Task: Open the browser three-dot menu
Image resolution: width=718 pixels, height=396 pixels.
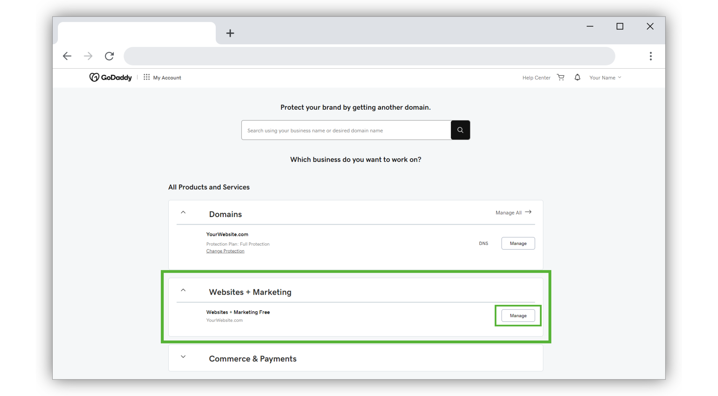Action: point(651,56)
